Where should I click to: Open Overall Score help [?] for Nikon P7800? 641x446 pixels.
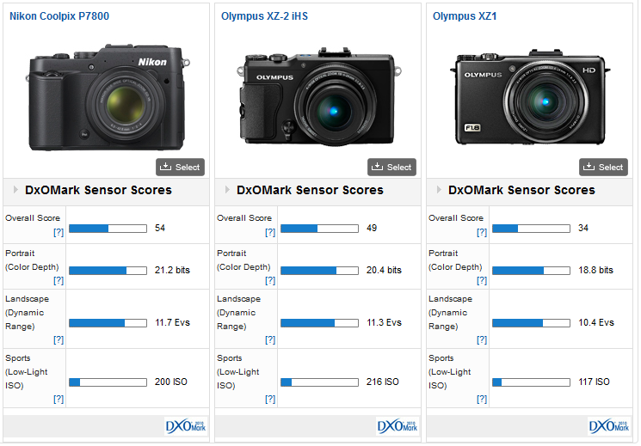click(59, 233)
